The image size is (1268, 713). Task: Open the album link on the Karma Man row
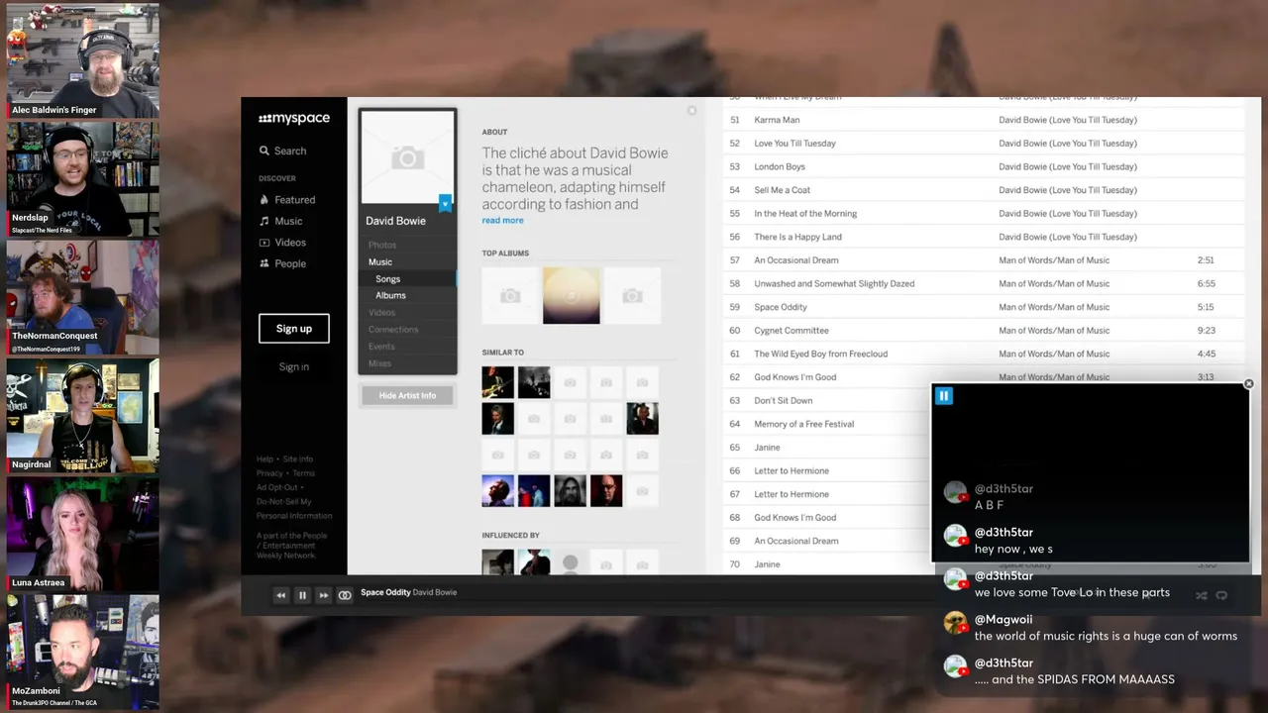point(1068,120)
